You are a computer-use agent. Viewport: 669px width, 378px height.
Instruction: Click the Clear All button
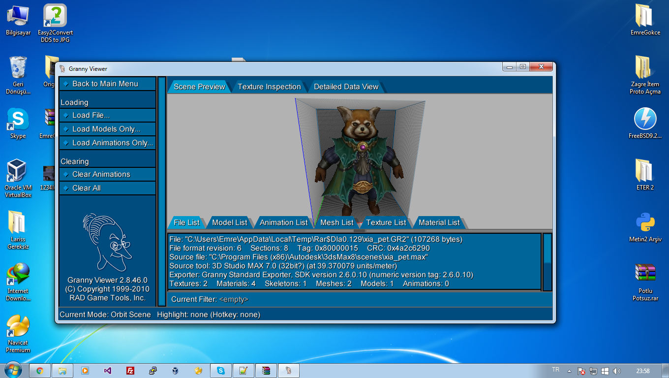click(108, 188)
